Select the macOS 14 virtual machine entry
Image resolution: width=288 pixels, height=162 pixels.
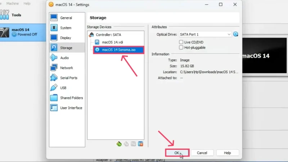pos(23,32)
